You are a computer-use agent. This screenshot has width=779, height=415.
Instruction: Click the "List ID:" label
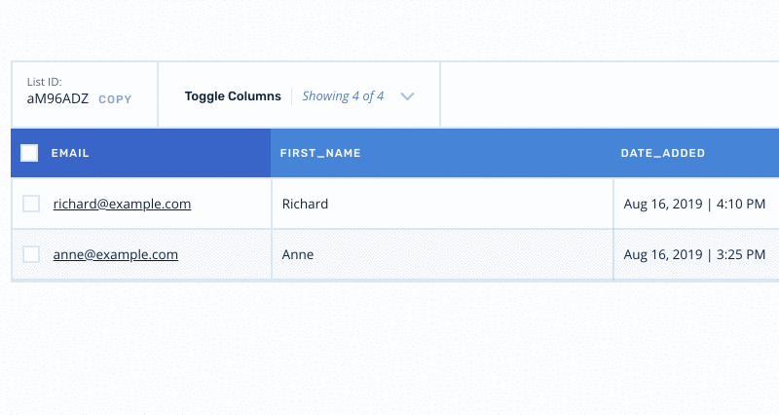pyautogui.click(x=44, y=83)
